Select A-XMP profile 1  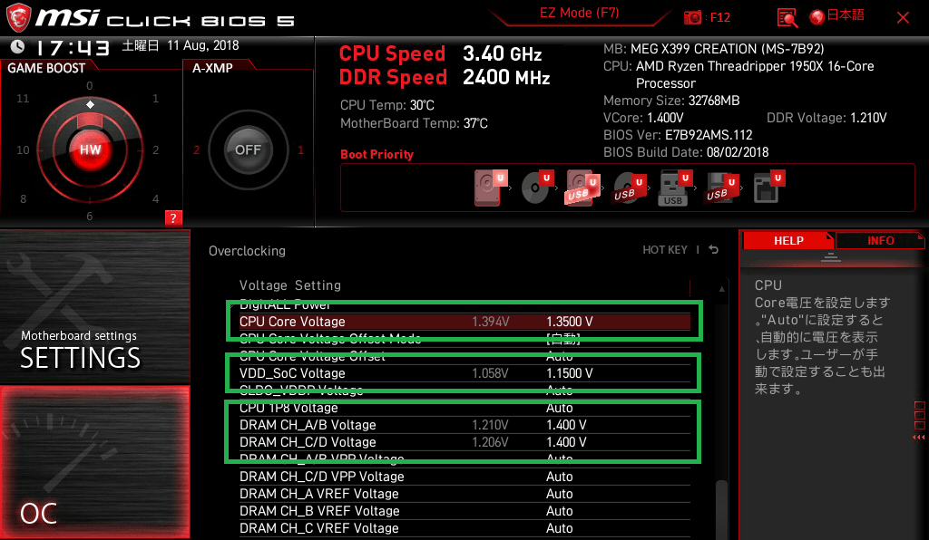300,150
